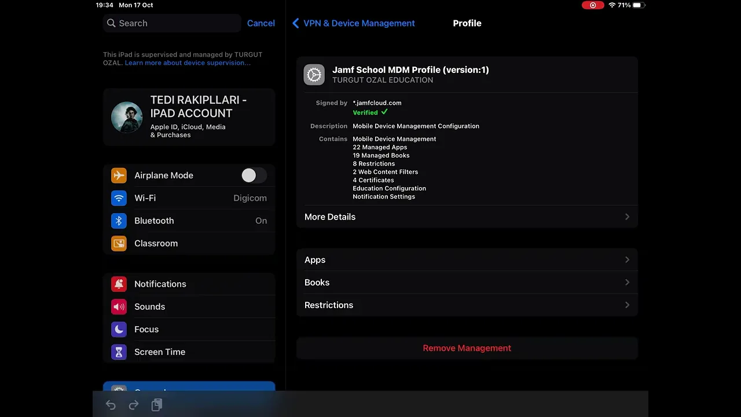Toggle the Airplane Mode switch

point(254,175)
